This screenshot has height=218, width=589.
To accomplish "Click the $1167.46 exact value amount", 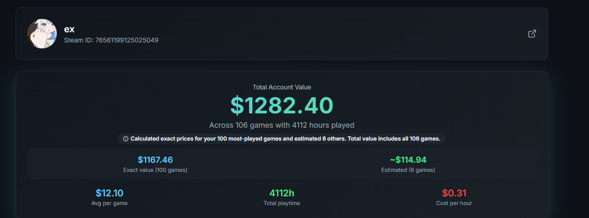I will coord(155,160).
